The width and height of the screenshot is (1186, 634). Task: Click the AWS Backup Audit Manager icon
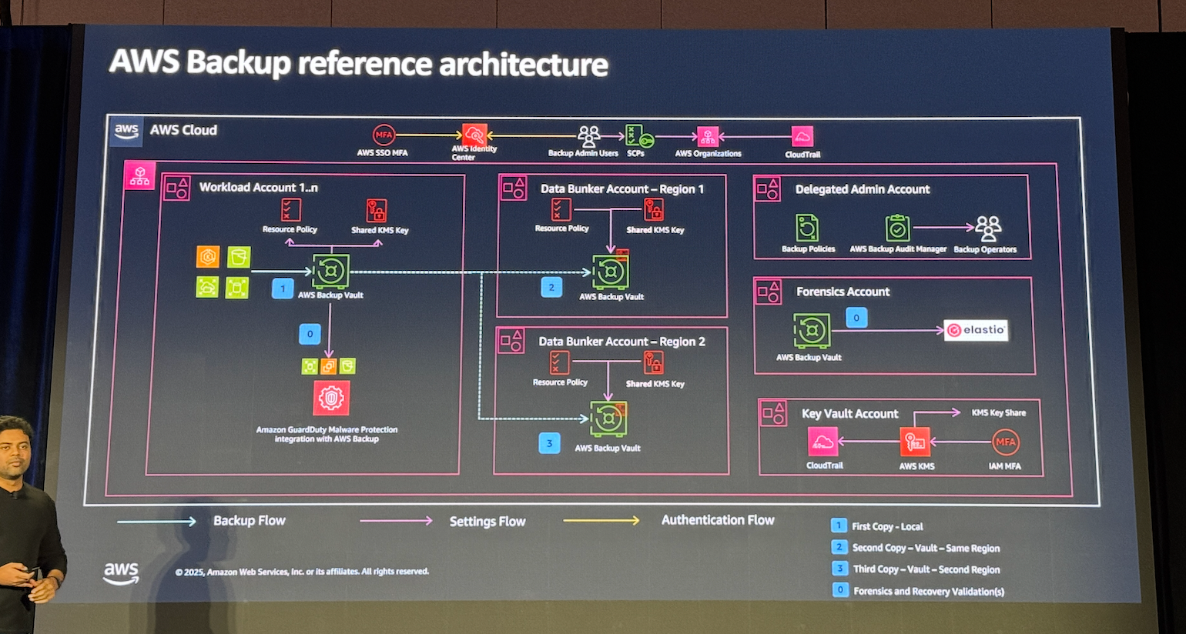point(897,229)
